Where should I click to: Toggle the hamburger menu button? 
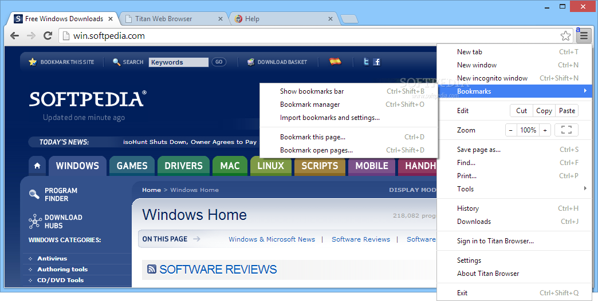click(584, 36)
